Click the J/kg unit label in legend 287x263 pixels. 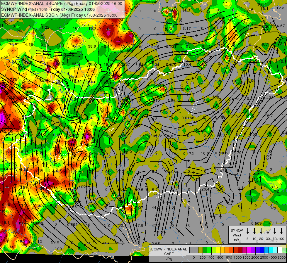tap(169, 258)
